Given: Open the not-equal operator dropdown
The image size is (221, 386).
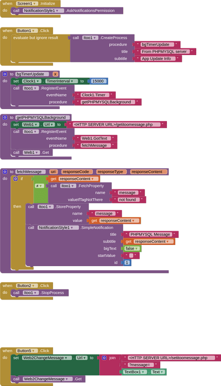Looking at the screenshot, I should click(x=39, y=186).
